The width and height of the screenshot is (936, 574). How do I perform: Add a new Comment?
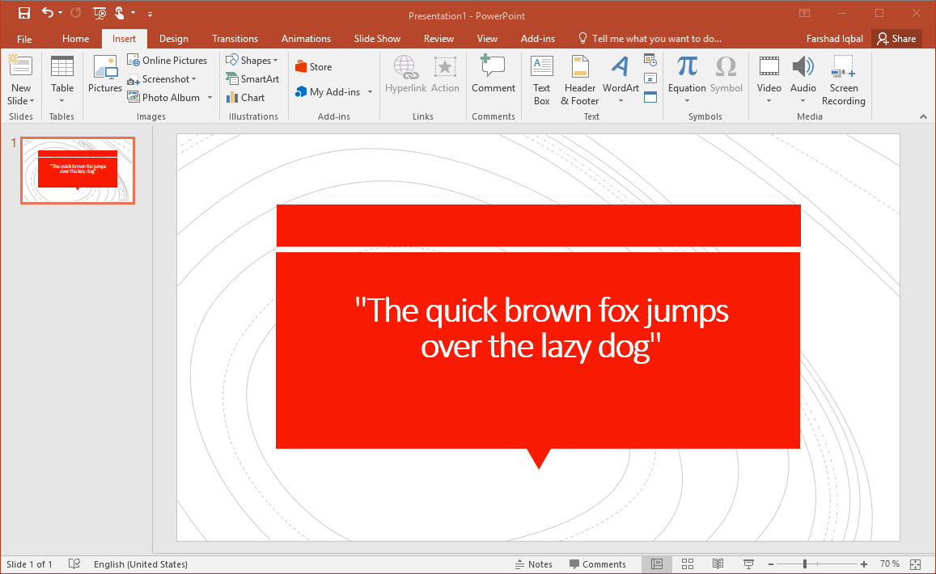tap(493, 74)
